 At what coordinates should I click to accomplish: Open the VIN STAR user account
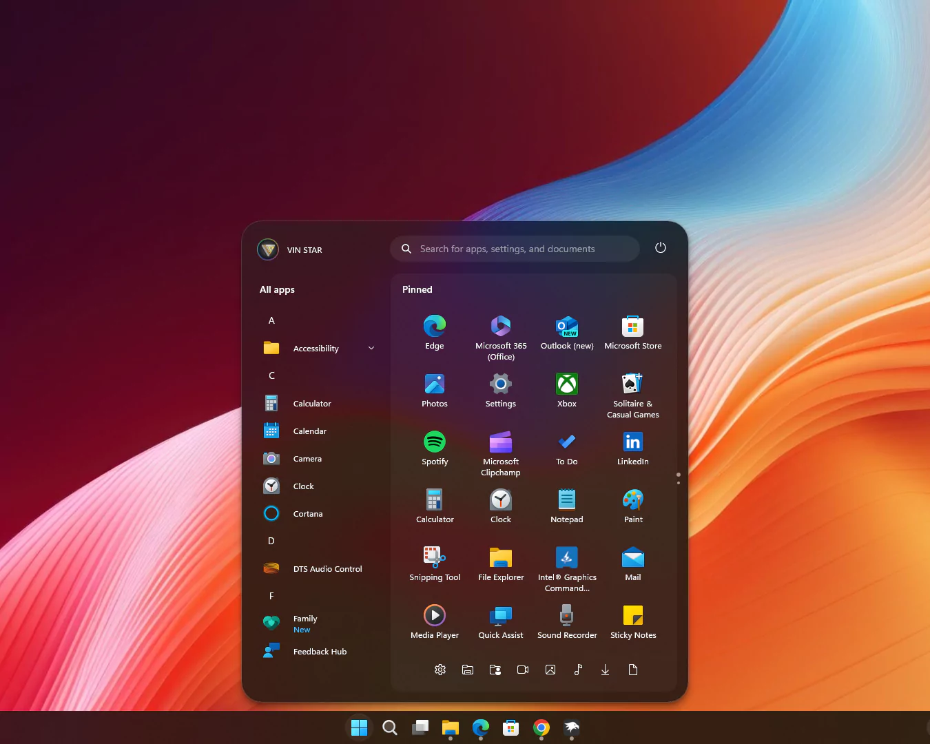[289, 249]
